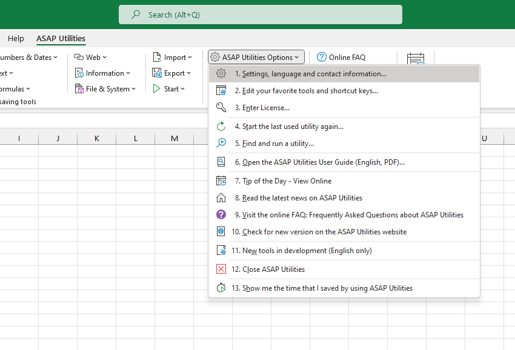Select Close ASAP Utilities menu entry
Image resolution: width=515 pixels, height=350 pixels.
[344, 269]
